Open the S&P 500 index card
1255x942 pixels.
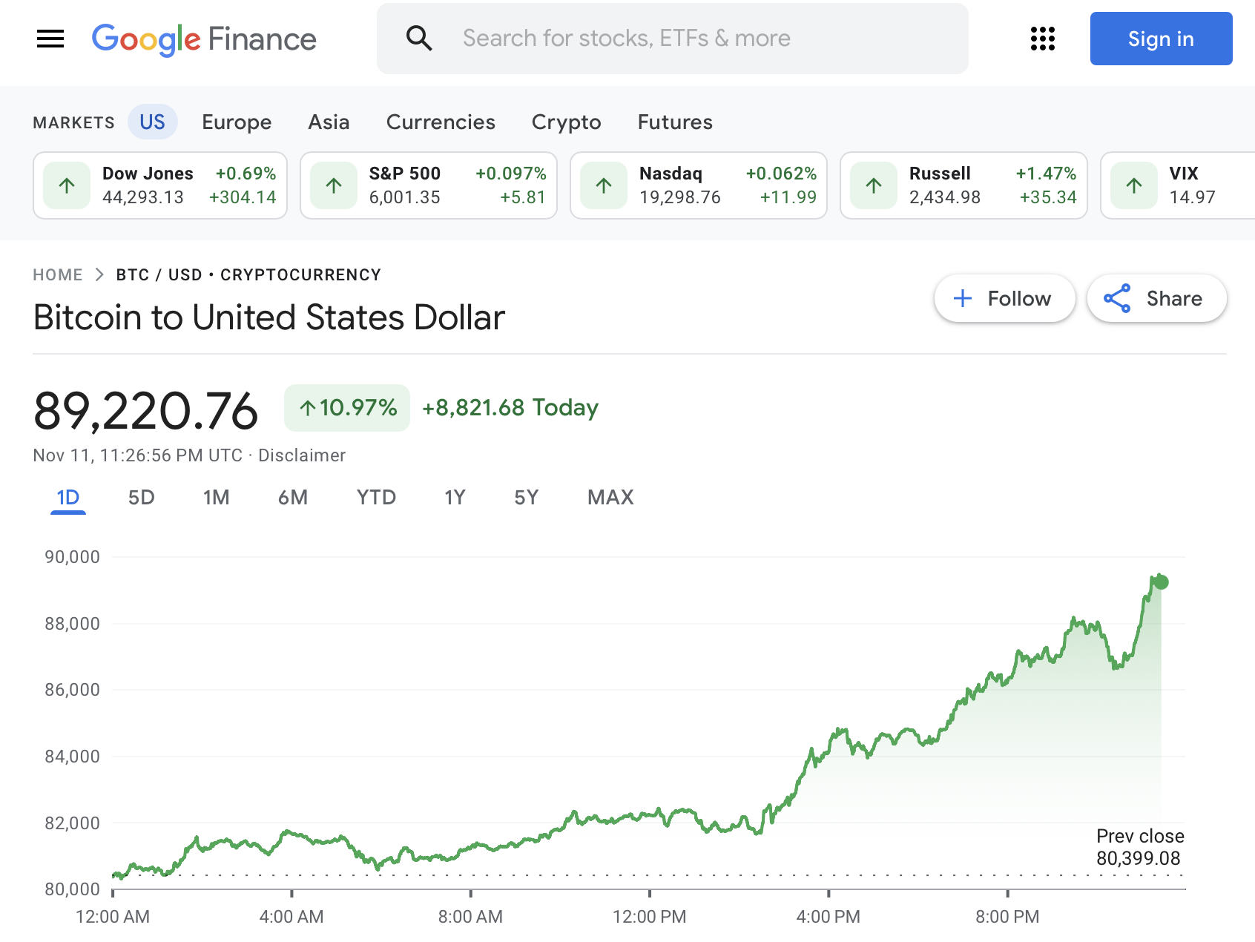[429, 185]
